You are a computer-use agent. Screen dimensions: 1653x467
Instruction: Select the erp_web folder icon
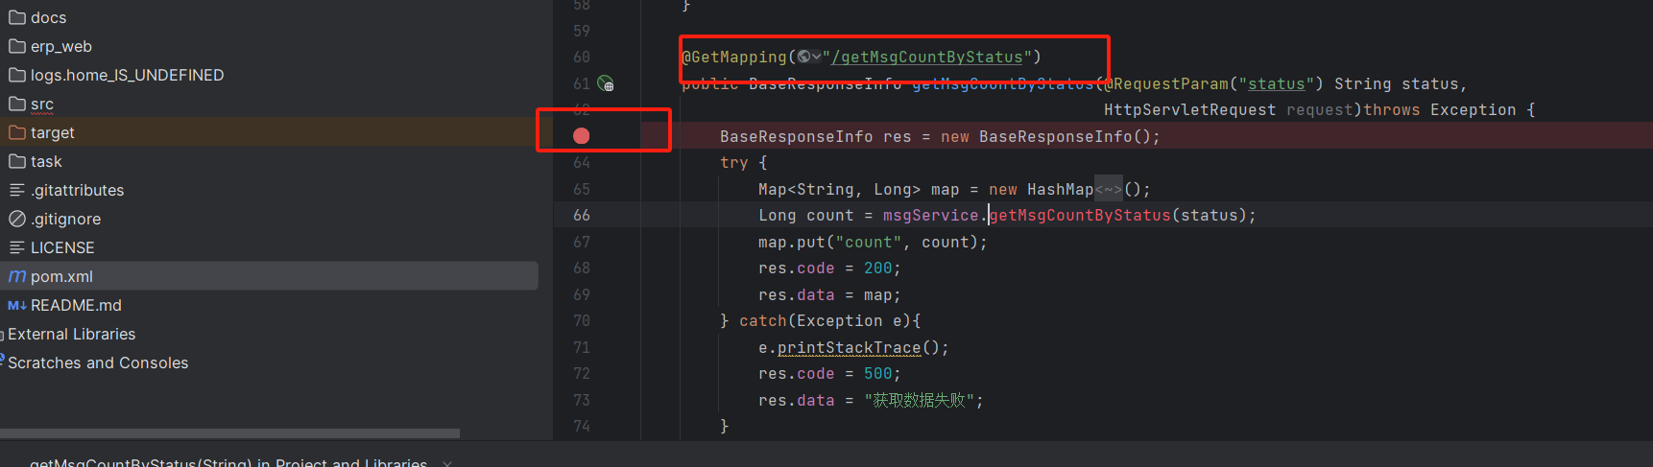[x=17, y=46]
